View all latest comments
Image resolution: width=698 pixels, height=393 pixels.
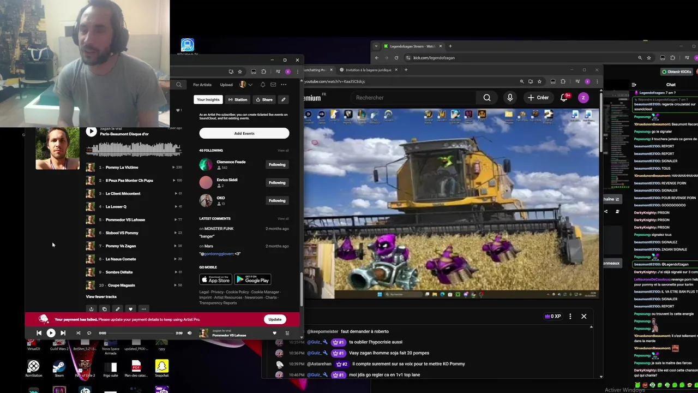283,219
